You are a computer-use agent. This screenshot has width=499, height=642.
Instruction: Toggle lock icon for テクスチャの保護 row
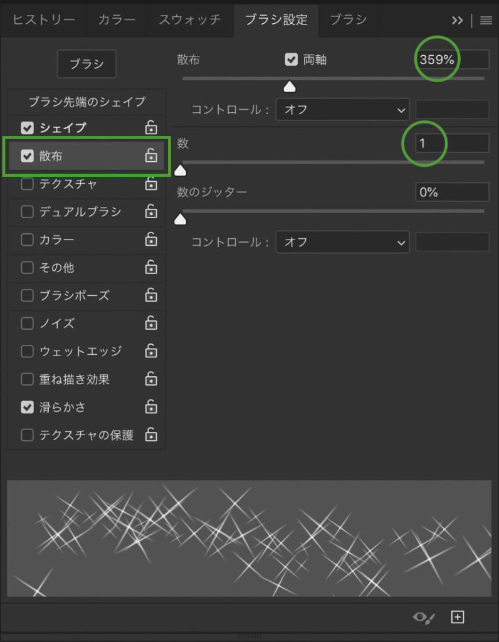[x=151, y=434]
